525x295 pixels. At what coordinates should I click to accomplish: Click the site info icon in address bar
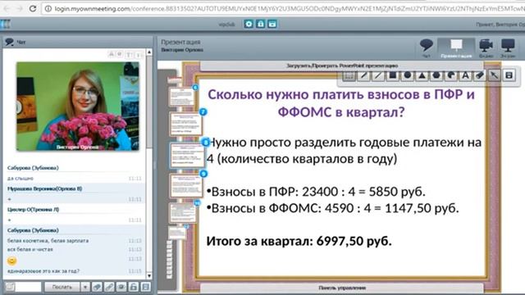[48, 9]
